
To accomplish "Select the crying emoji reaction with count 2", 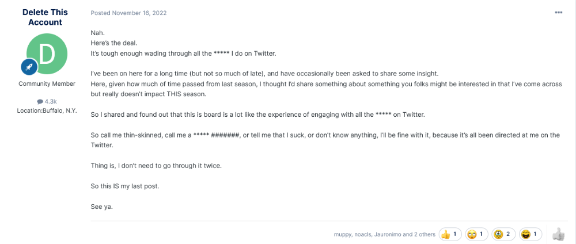I will coord(502,234).
